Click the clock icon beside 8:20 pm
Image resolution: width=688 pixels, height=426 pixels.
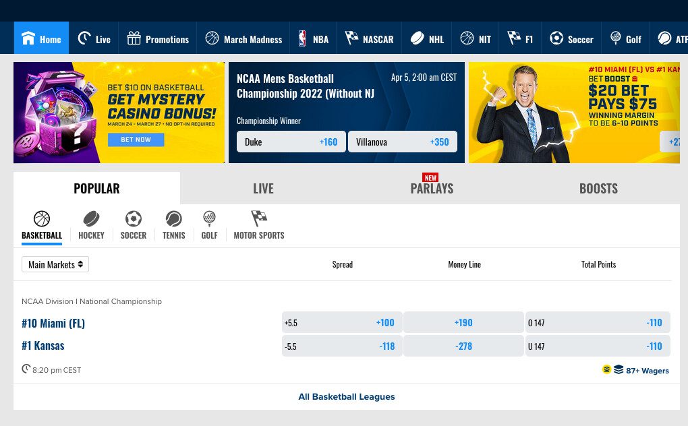point(26,369)
